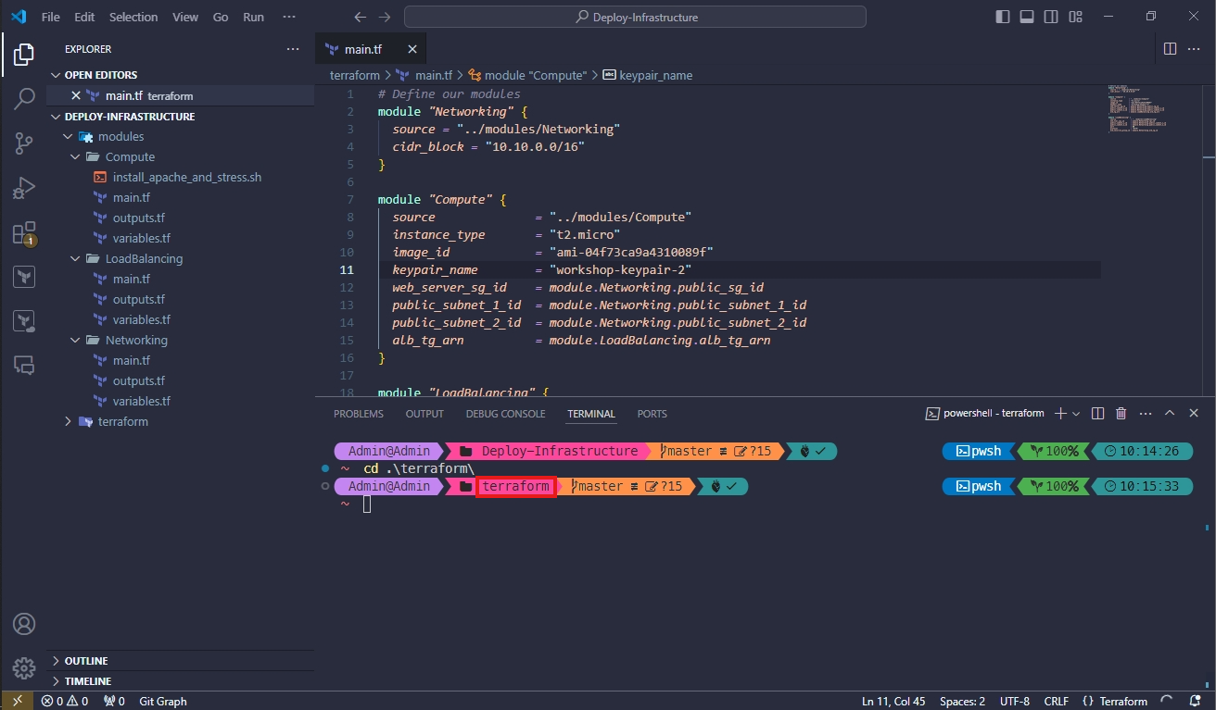
Task: Click the forwarded ports status indicator
Action: [114, 701]
